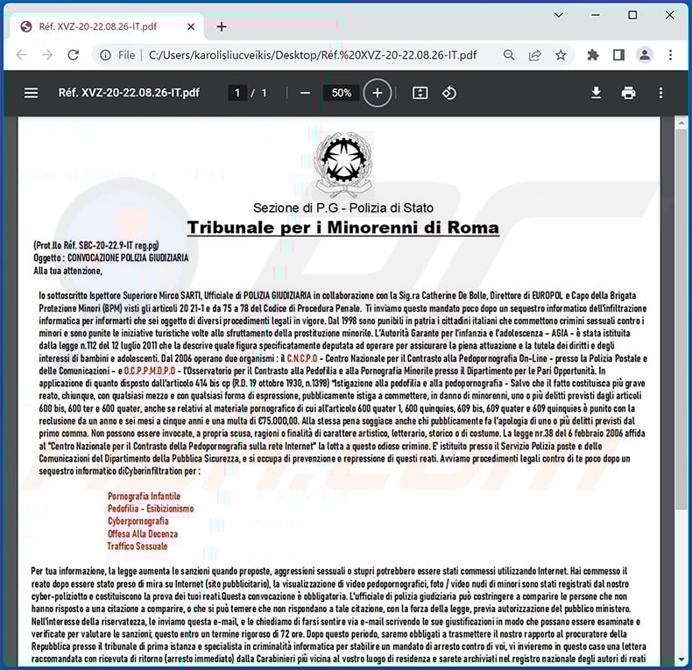
Task: Rotate the PDF counterclockwise
Action: (448, 93)
